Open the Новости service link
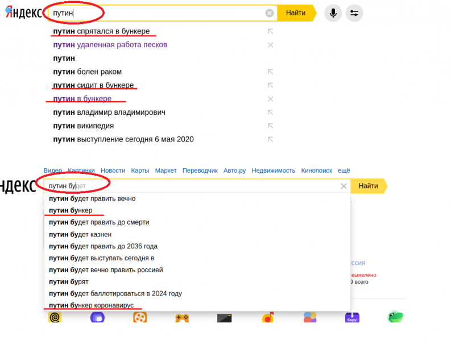Image resolution: width=451 pixels, height=341 pixels. [113, 170]
